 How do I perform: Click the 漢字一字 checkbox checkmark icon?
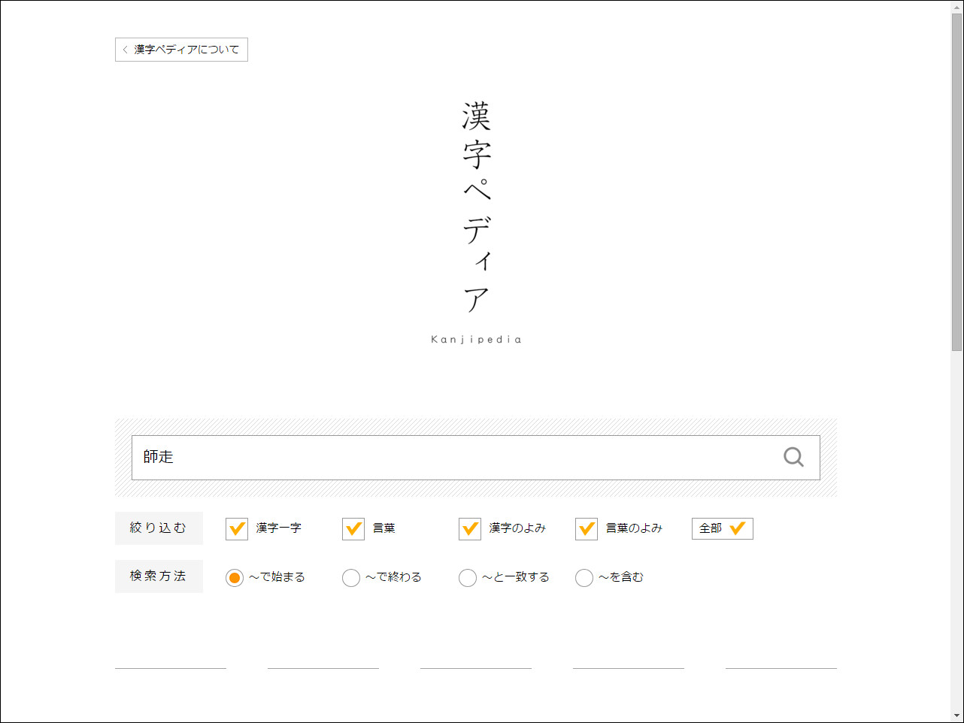click(236, 529)
